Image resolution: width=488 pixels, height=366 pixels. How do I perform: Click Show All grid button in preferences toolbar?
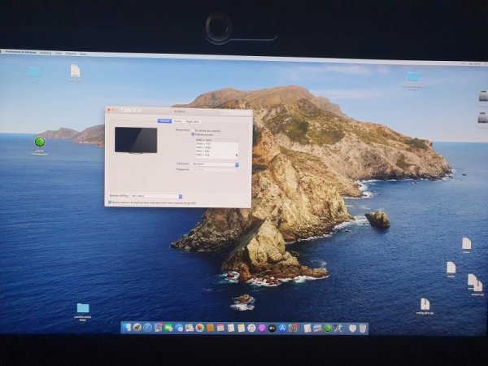[137, 110]
